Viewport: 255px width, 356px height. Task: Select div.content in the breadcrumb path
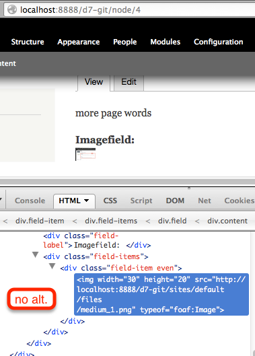pyautogui.click(x=227, y=221)
